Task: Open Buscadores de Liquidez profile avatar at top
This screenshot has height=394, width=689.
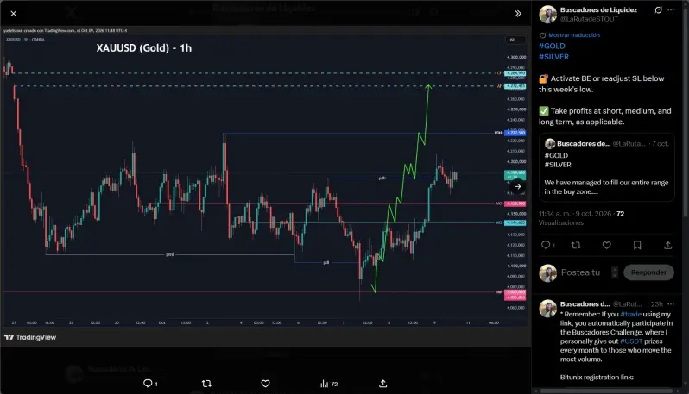Action: (x=548, y=15)
